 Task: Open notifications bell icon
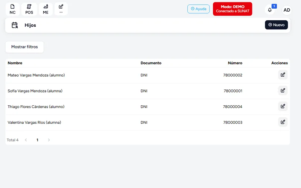pyautogui.click(x=270, y=10)
